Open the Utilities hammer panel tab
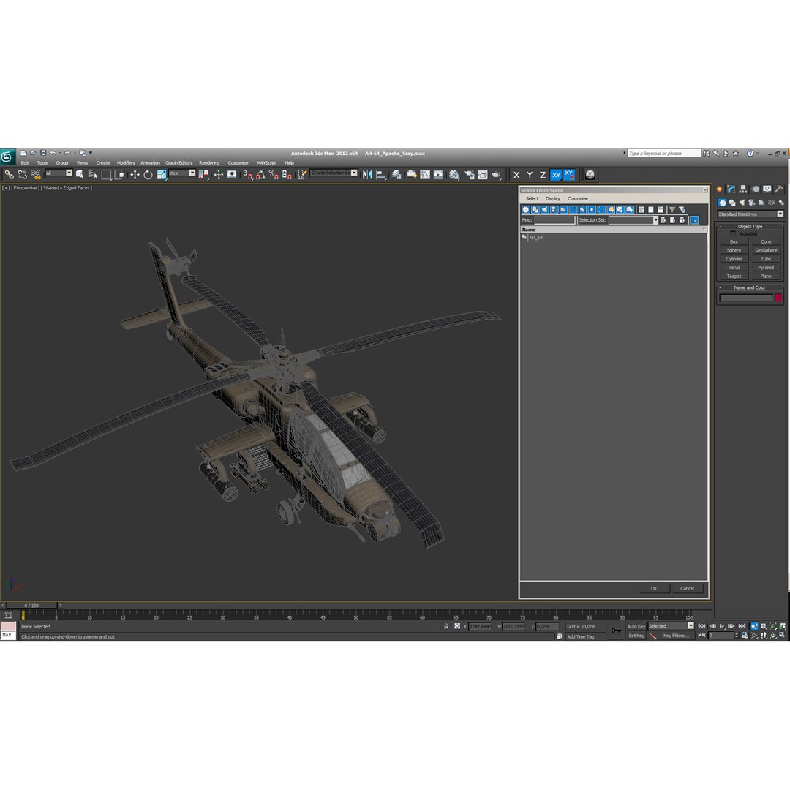 pos(779,189)
